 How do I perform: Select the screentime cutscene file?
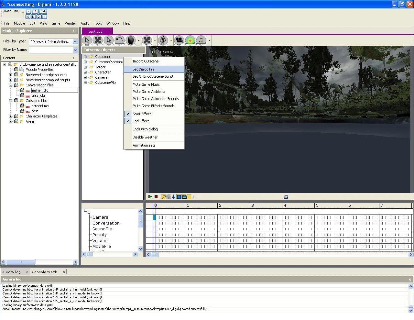[x=40, y=106]
